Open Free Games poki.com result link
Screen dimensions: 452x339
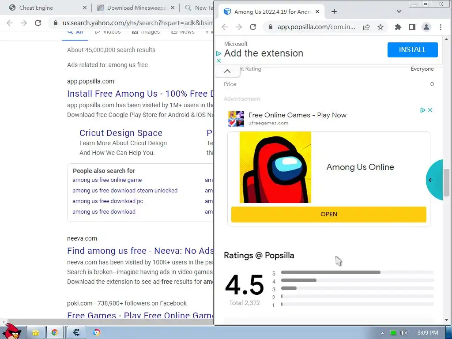pyautogui.click(x=140, y=315)
